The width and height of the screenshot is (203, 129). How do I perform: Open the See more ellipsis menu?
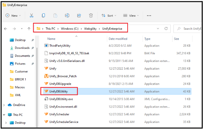149,15
